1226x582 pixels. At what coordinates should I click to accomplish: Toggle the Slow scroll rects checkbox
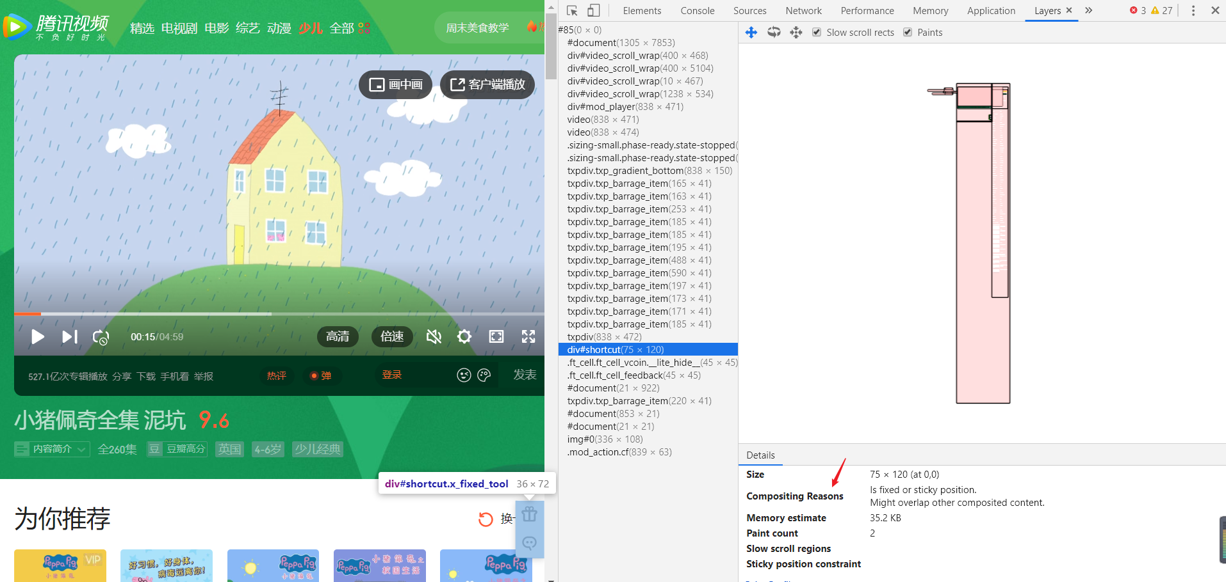817,33
